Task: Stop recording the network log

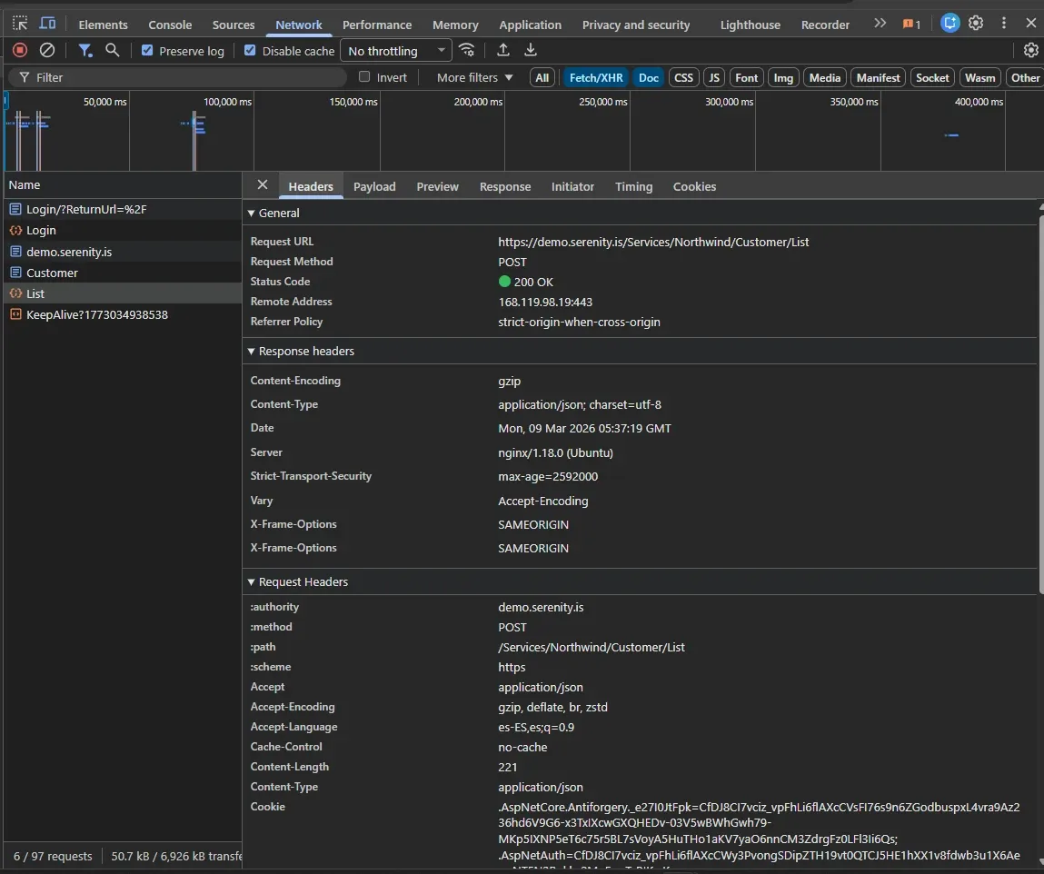Action: pos(20,51)
